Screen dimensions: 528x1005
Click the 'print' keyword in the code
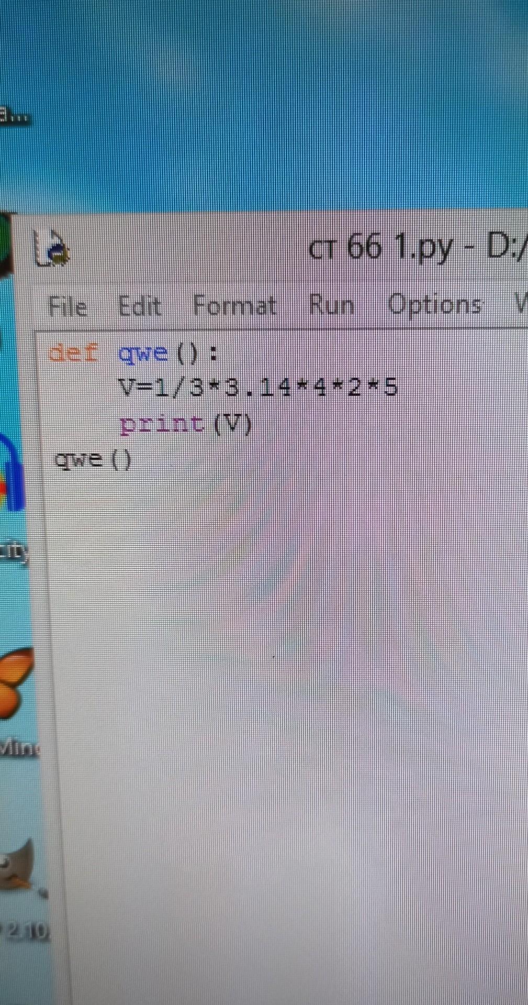[x=162, y=425]
